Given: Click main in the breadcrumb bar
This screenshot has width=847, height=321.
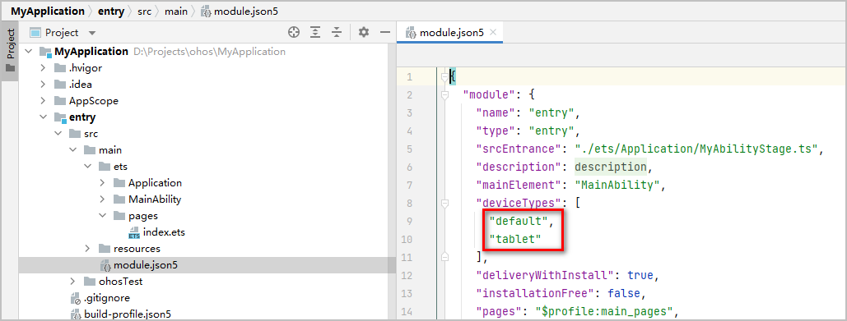Looking at the screenshot, I should [x=176, y=11].
